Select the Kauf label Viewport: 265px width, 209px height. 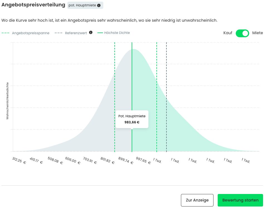pos(228,33)
